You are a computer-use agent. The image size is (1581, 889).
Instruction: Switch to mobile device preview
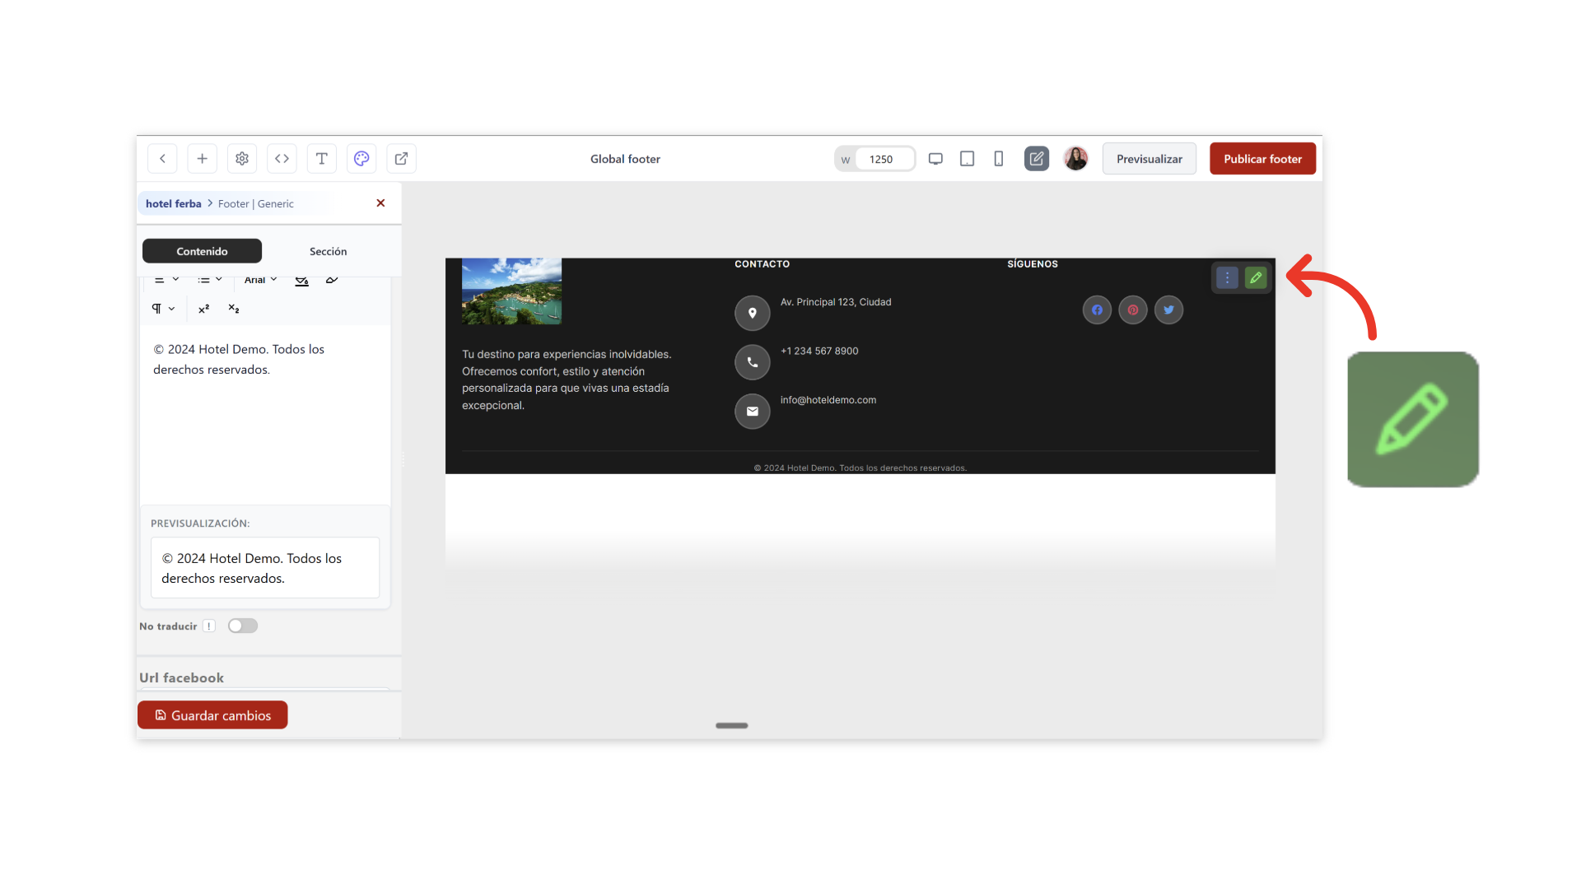tap(998, 159)
